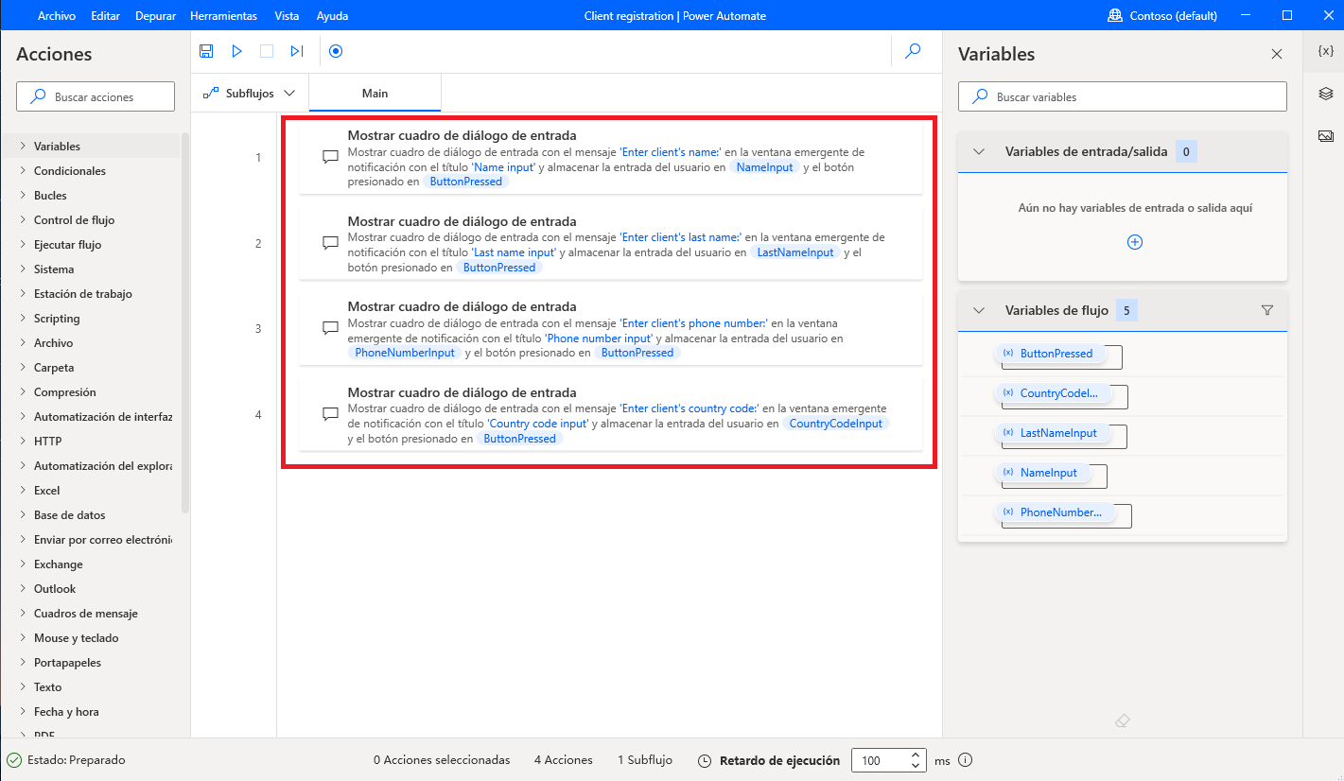Open the Variables pane icon {x}
The width and height of the screenshot is (1344, 781).
(x=1325, y=51)
